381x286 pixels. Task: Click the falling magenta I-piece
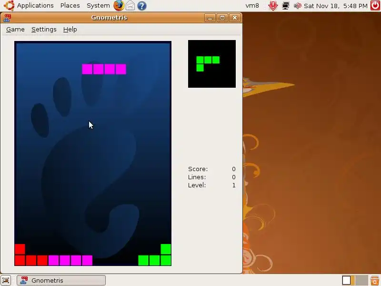click(x=104, y=69)
